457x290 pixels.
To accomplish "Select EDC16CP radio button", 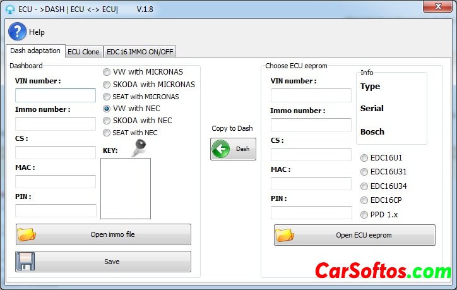I will click(x=364, y=200).
